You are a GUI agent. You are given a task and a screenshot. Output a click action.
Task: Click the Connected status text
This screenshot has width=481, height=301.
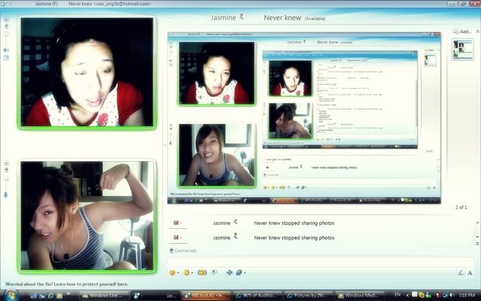coord(185,251)
